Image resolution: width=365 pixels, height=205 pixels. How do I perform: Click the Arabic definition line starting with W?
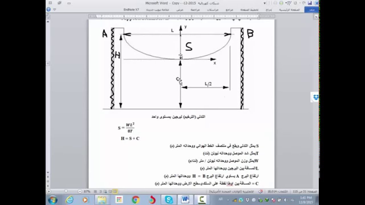224,161
